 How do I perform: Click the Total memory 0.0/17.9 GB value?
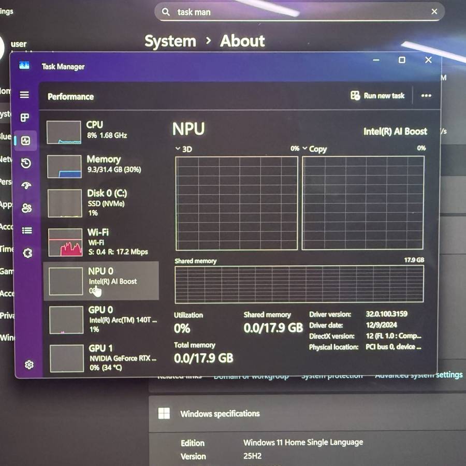tap(203, 358)
